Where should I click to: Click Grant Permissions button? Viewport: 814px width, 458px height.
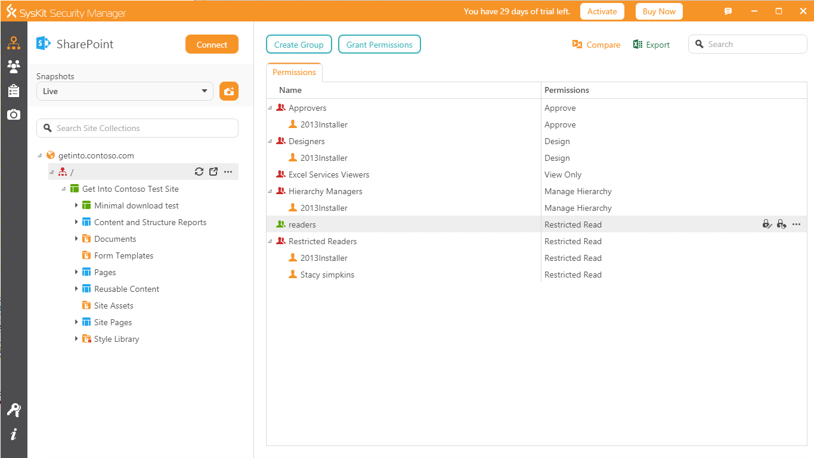pyautogui.click(x=379, y=45)
